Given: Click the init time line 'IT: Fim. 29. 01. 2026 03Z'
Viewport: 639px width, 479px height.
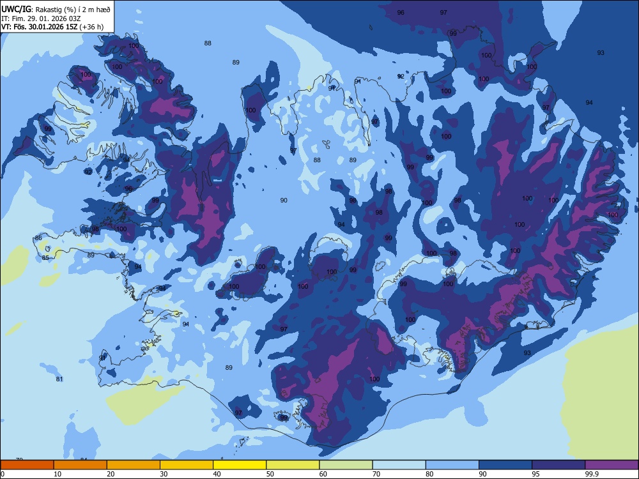Looking at the screenshot, I should pyautogui.click(x=41, y=19).
